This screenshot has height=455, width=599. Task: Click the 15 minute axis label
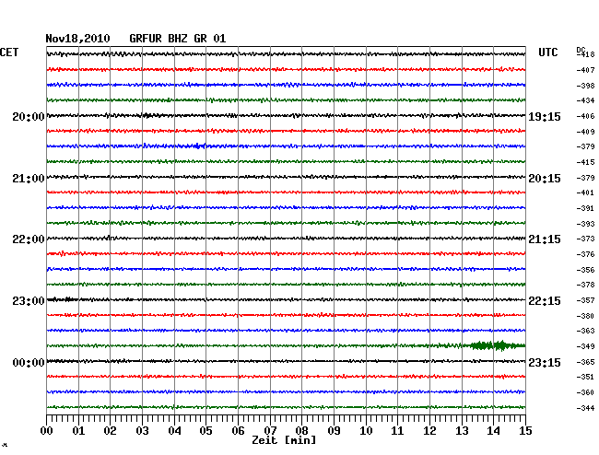525,431
